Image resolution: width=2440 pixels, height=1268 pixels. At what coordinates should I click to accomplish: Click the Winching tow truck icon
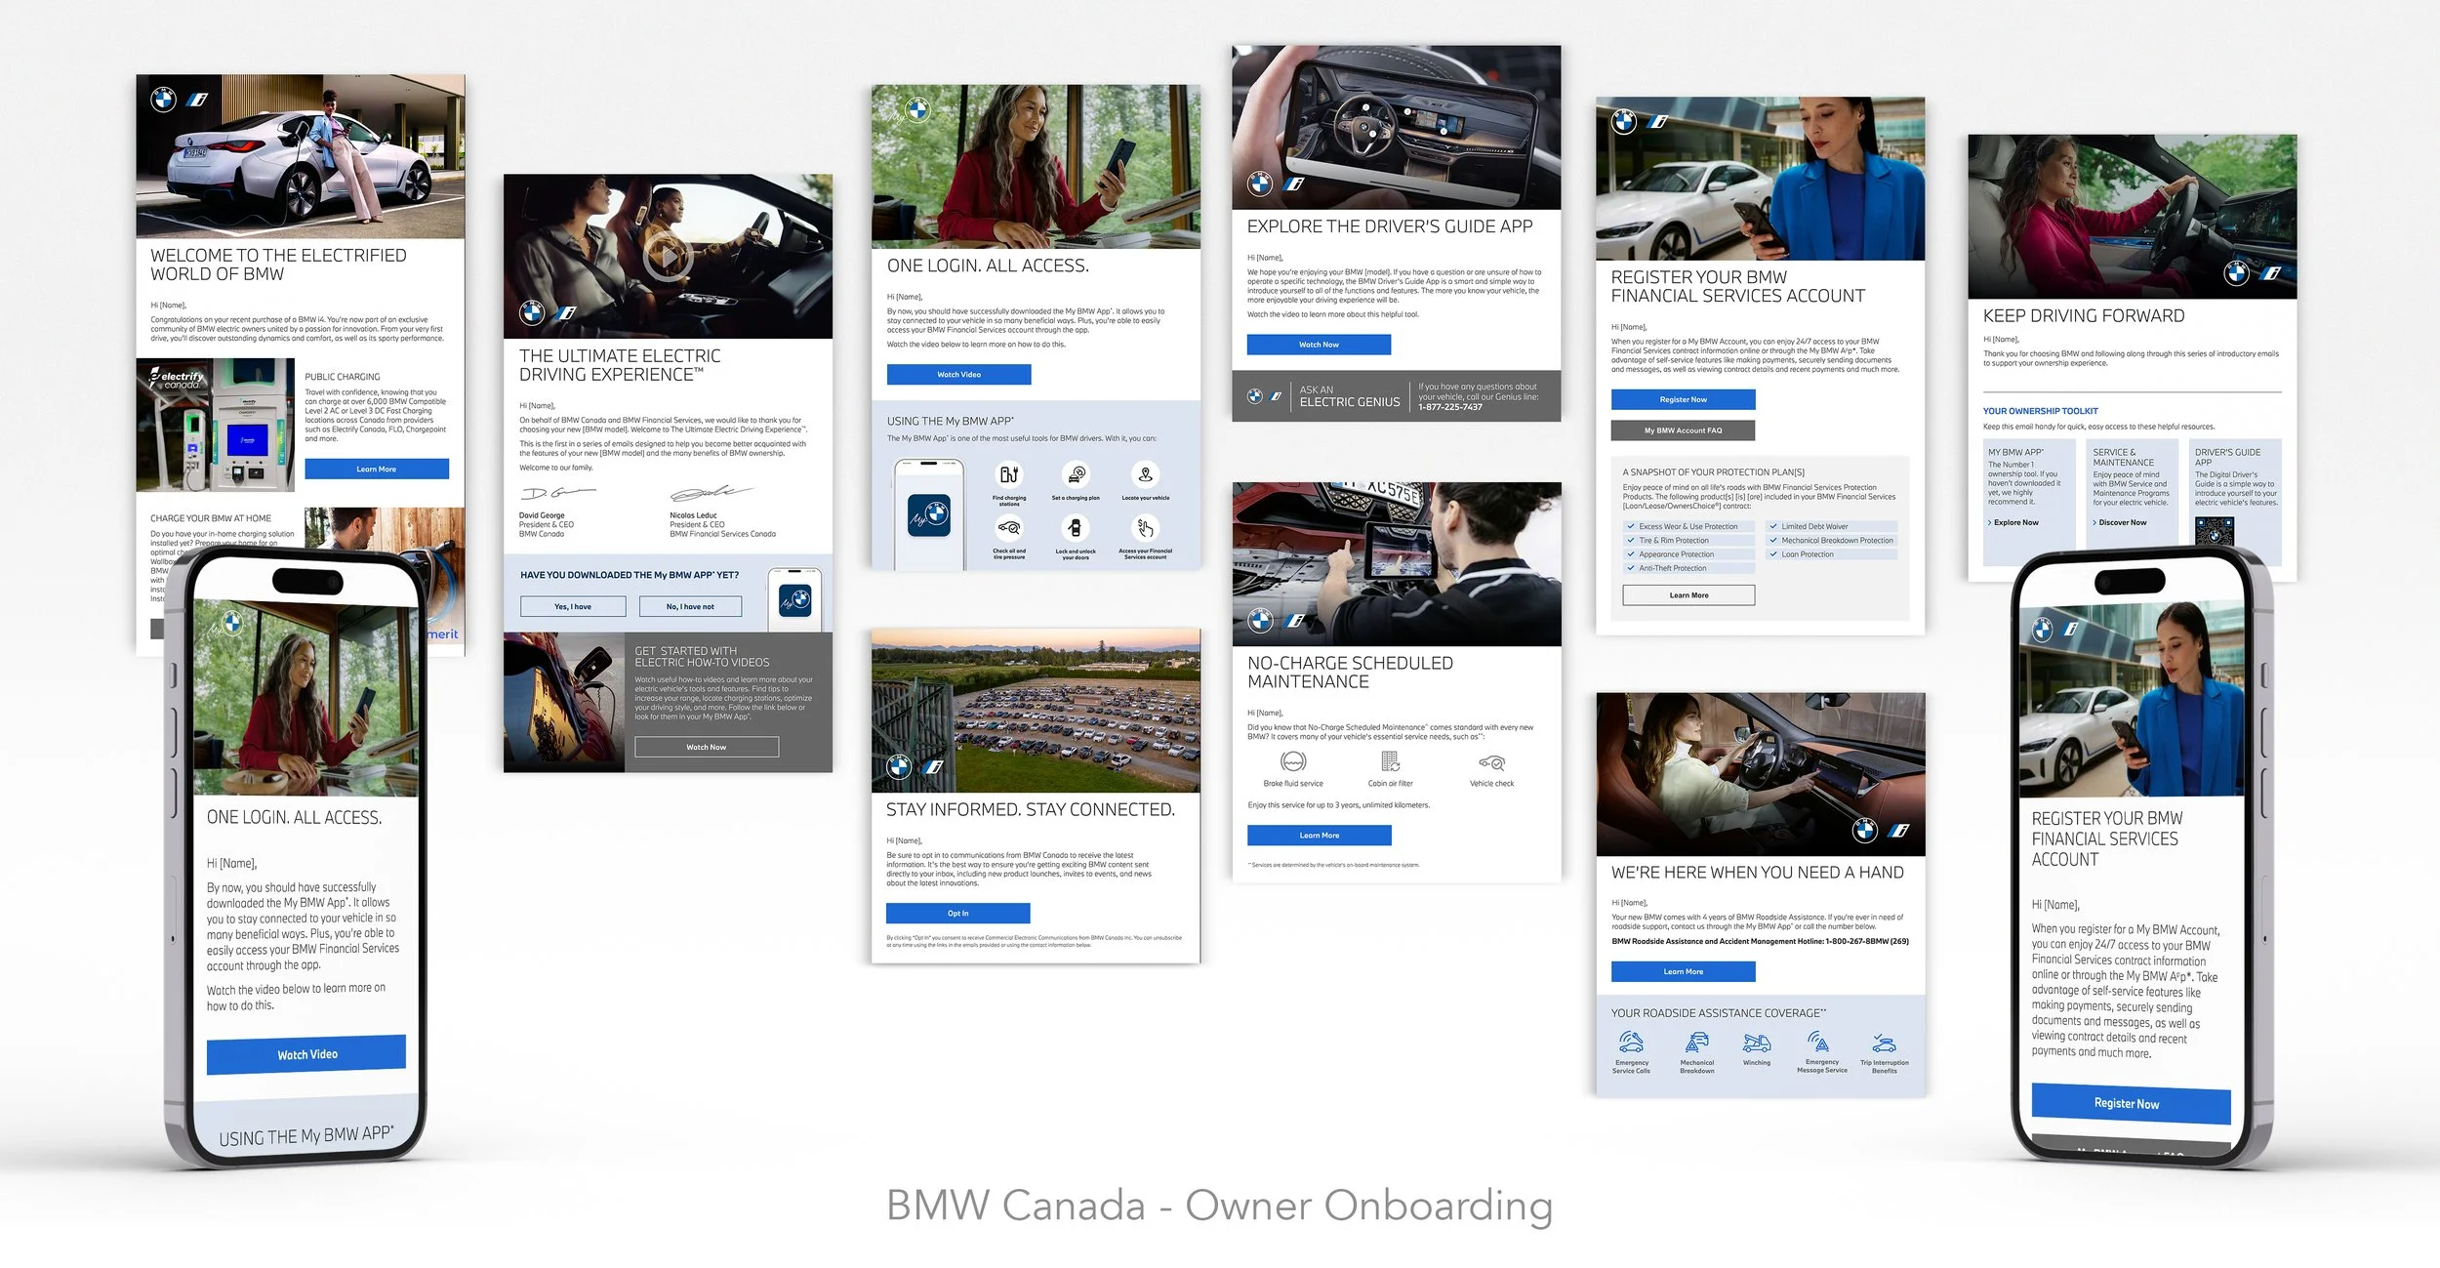point(1756,1043)
